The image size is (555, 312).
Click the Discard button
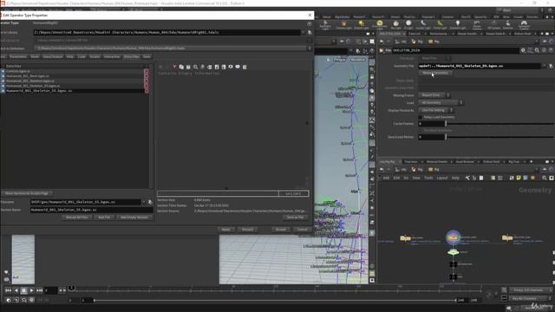tap(247, 230)
